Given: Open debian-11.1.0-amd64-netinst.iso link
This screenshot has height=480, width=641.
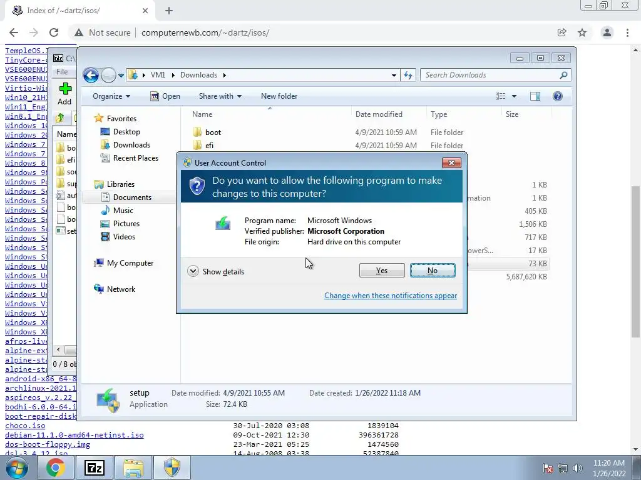Looking at the screenshot, I should click(x=74, y=435).
